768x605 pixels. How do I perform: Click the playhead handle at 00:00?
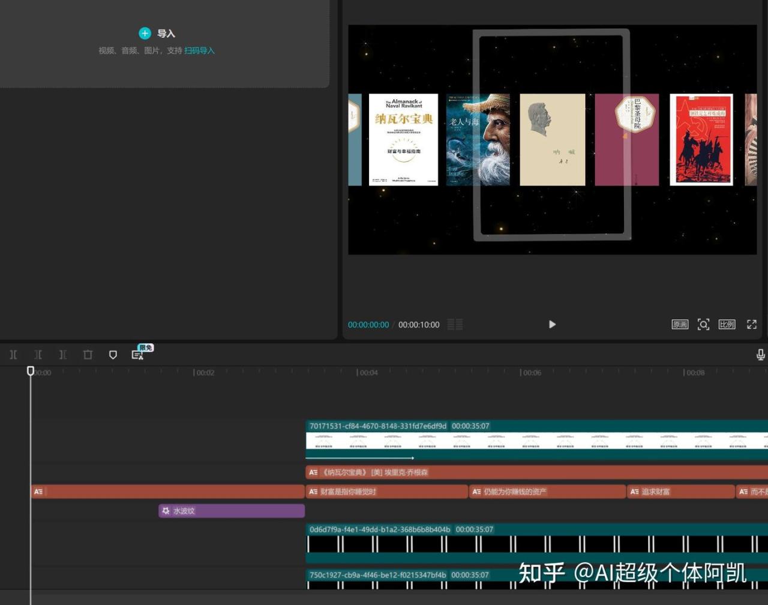click(31, 371)
